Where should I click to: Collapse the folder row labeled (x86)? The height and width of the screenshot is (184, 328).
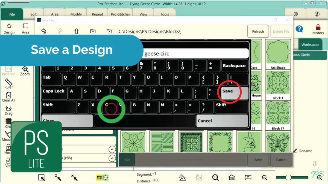(x=112, y=158)
